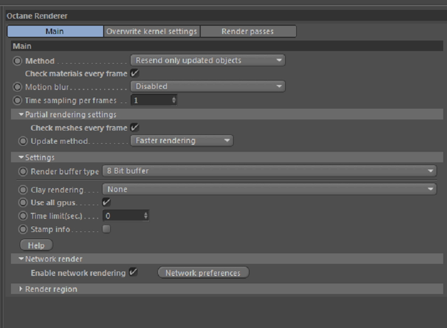Viewport: 447px width, 328px height.
Task: Click the animation dot beside Clay rendering
Action: (23, 189)
